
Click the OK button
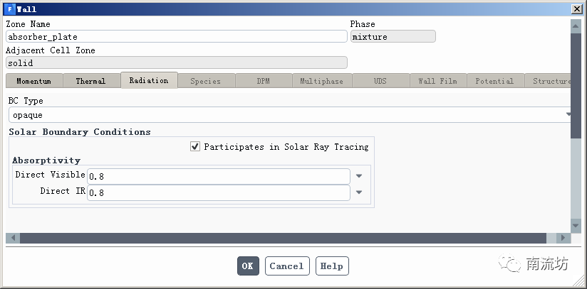(x=247, y=266)
